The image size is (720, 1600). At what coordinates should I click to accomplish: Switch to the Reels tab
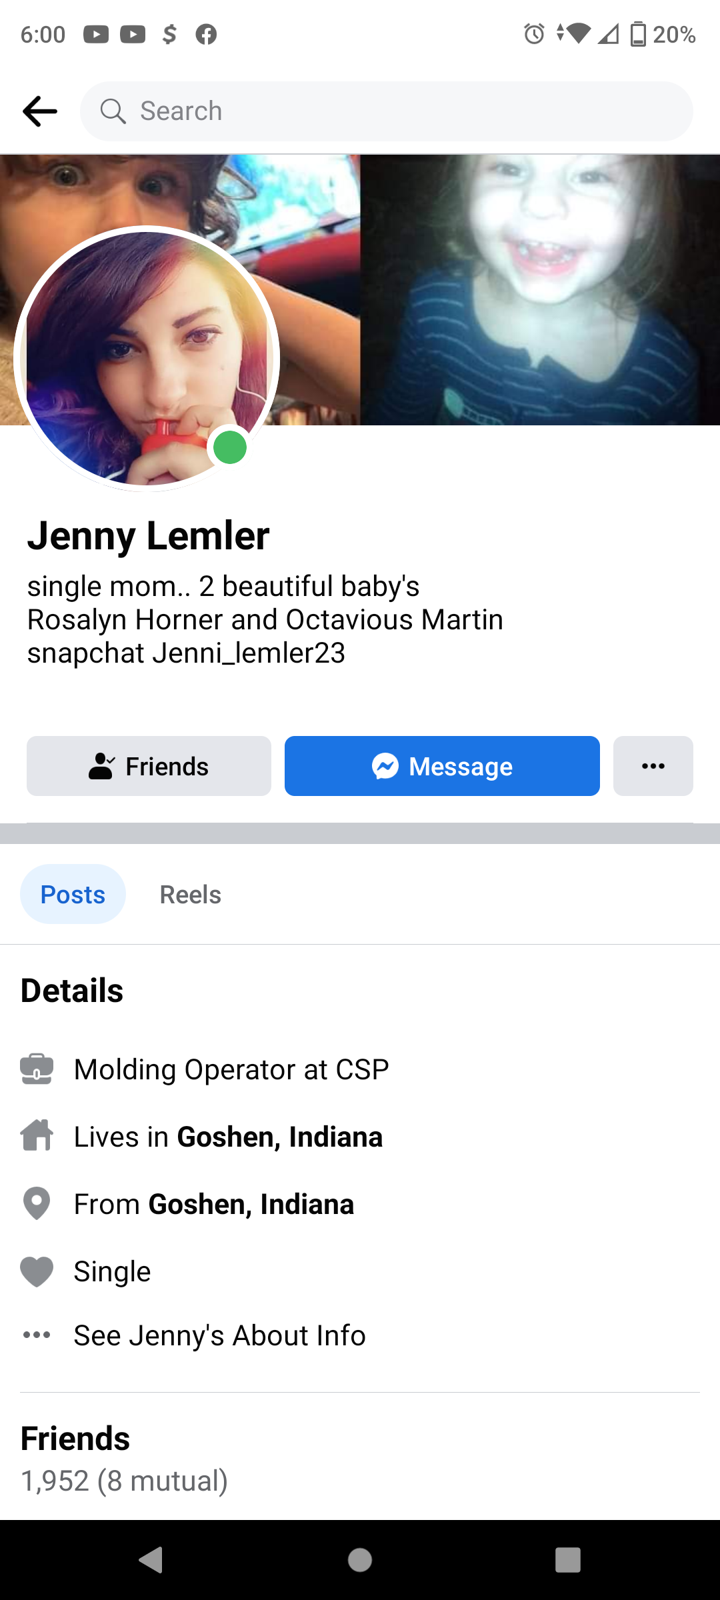point(190,894)
